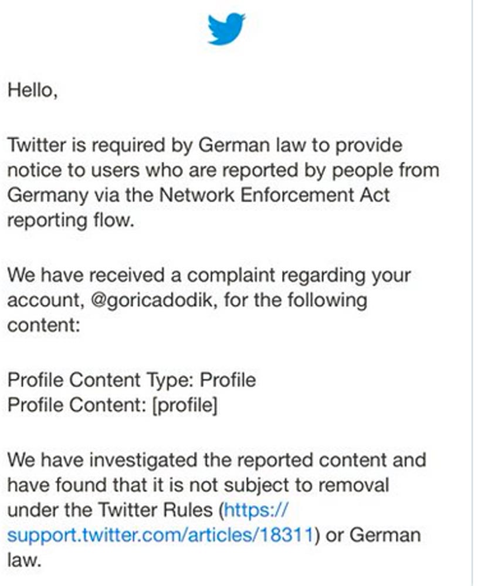Click the final word "law."
Screen dimensions: 478x586
(x=24, y=560)
